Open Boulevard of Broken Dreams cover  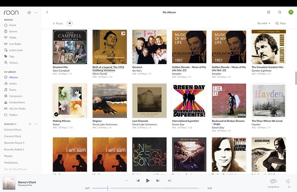coord(229,101)
